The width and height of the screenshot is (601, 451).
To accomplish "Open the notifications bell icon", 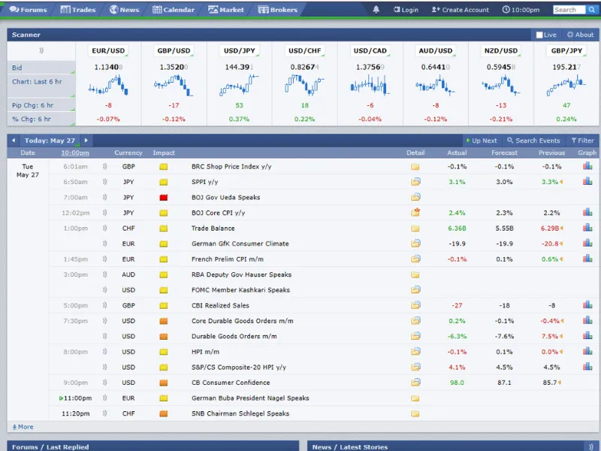I will (x=376, y=10).
